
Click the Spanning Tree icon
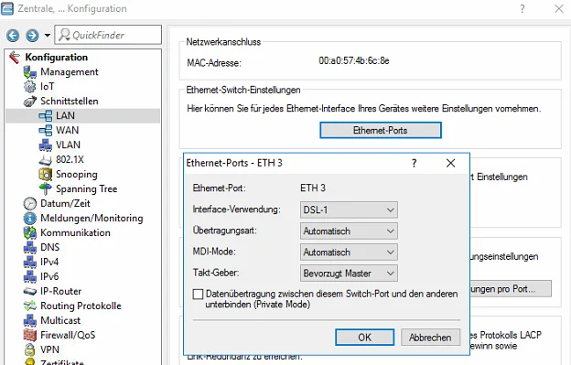46,188
